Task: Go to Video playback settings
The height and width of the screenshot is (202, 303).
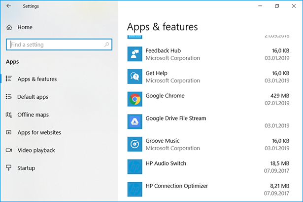Action: click(36, 150)
